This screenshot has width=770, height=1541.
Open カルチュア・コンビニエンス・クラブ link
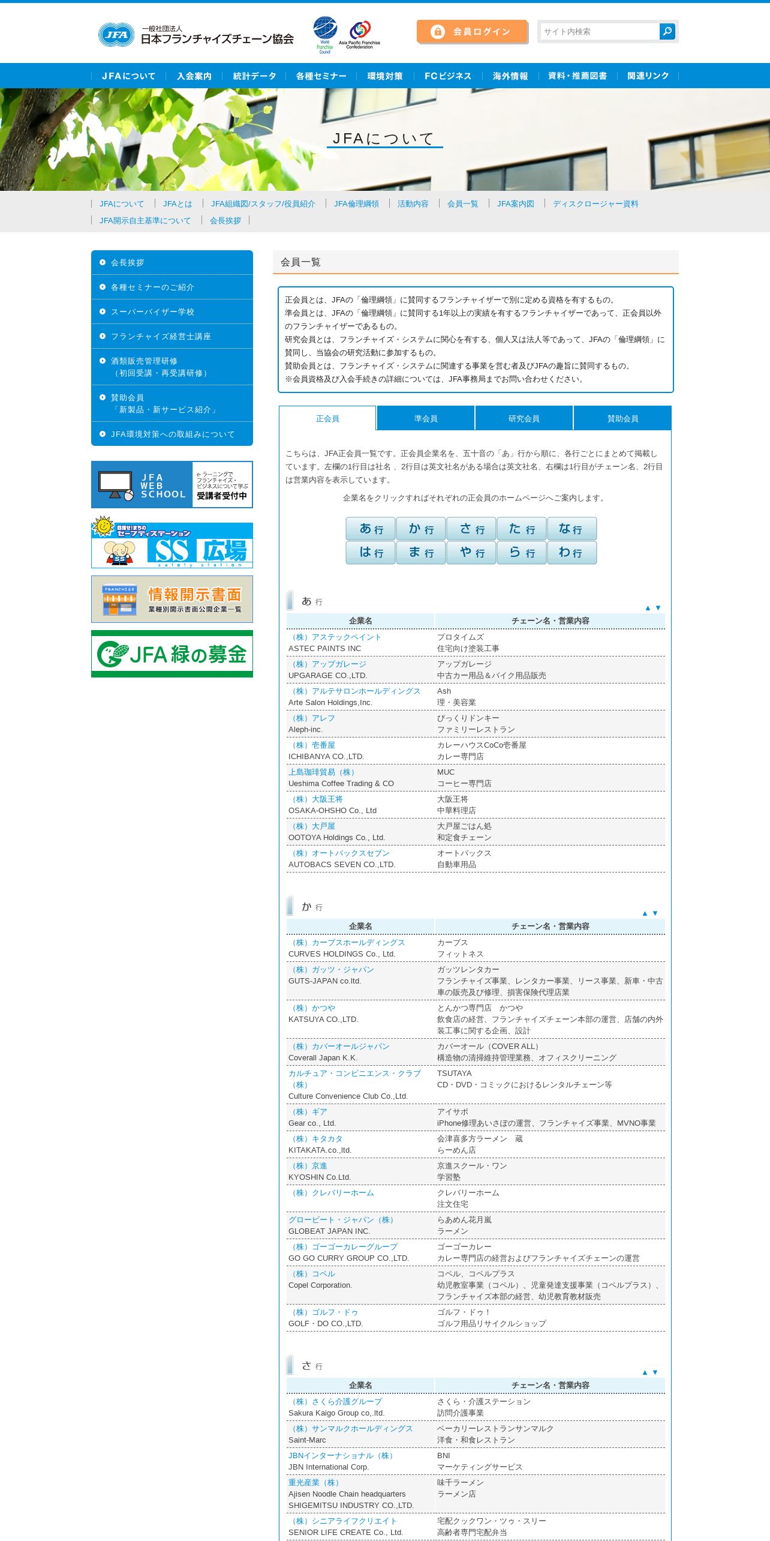click(354, 1079)
